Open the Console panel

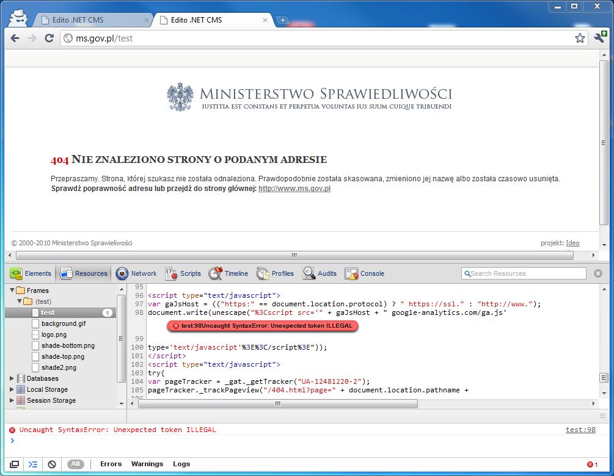pyautogui.click(x=365, y=273)
